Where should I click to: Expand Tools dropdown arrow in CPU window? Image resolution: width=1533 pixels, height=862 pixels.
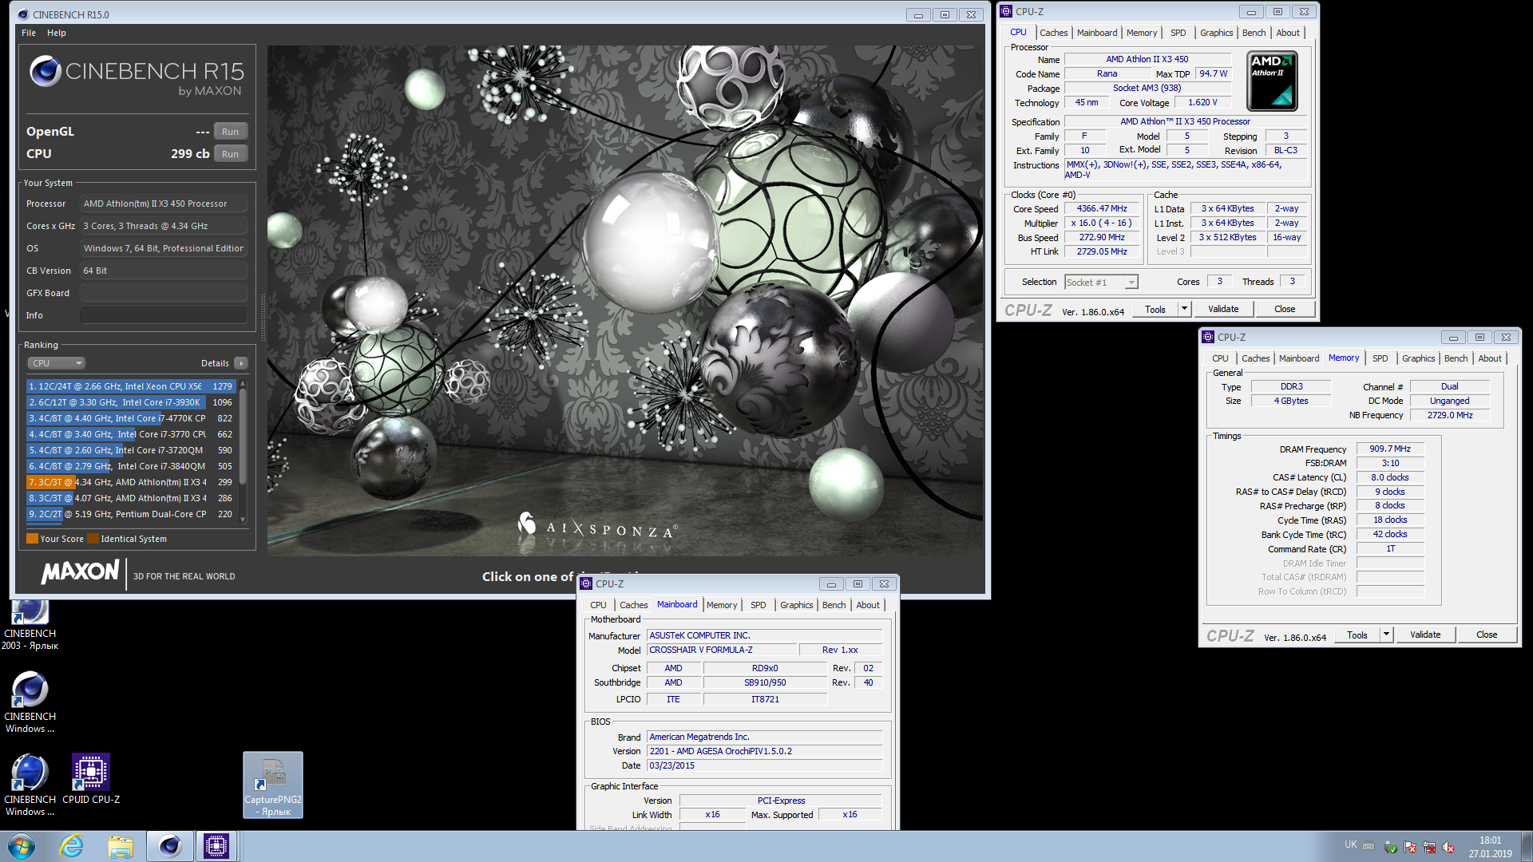[1184, 309]
